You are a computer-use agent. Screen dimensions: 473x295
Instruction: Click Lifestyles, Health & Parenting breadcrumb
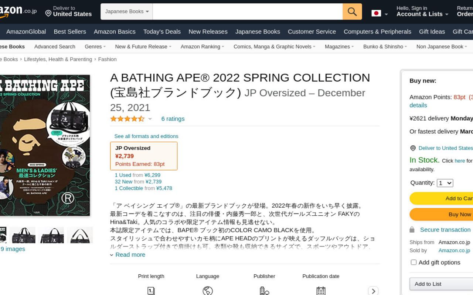58,59
